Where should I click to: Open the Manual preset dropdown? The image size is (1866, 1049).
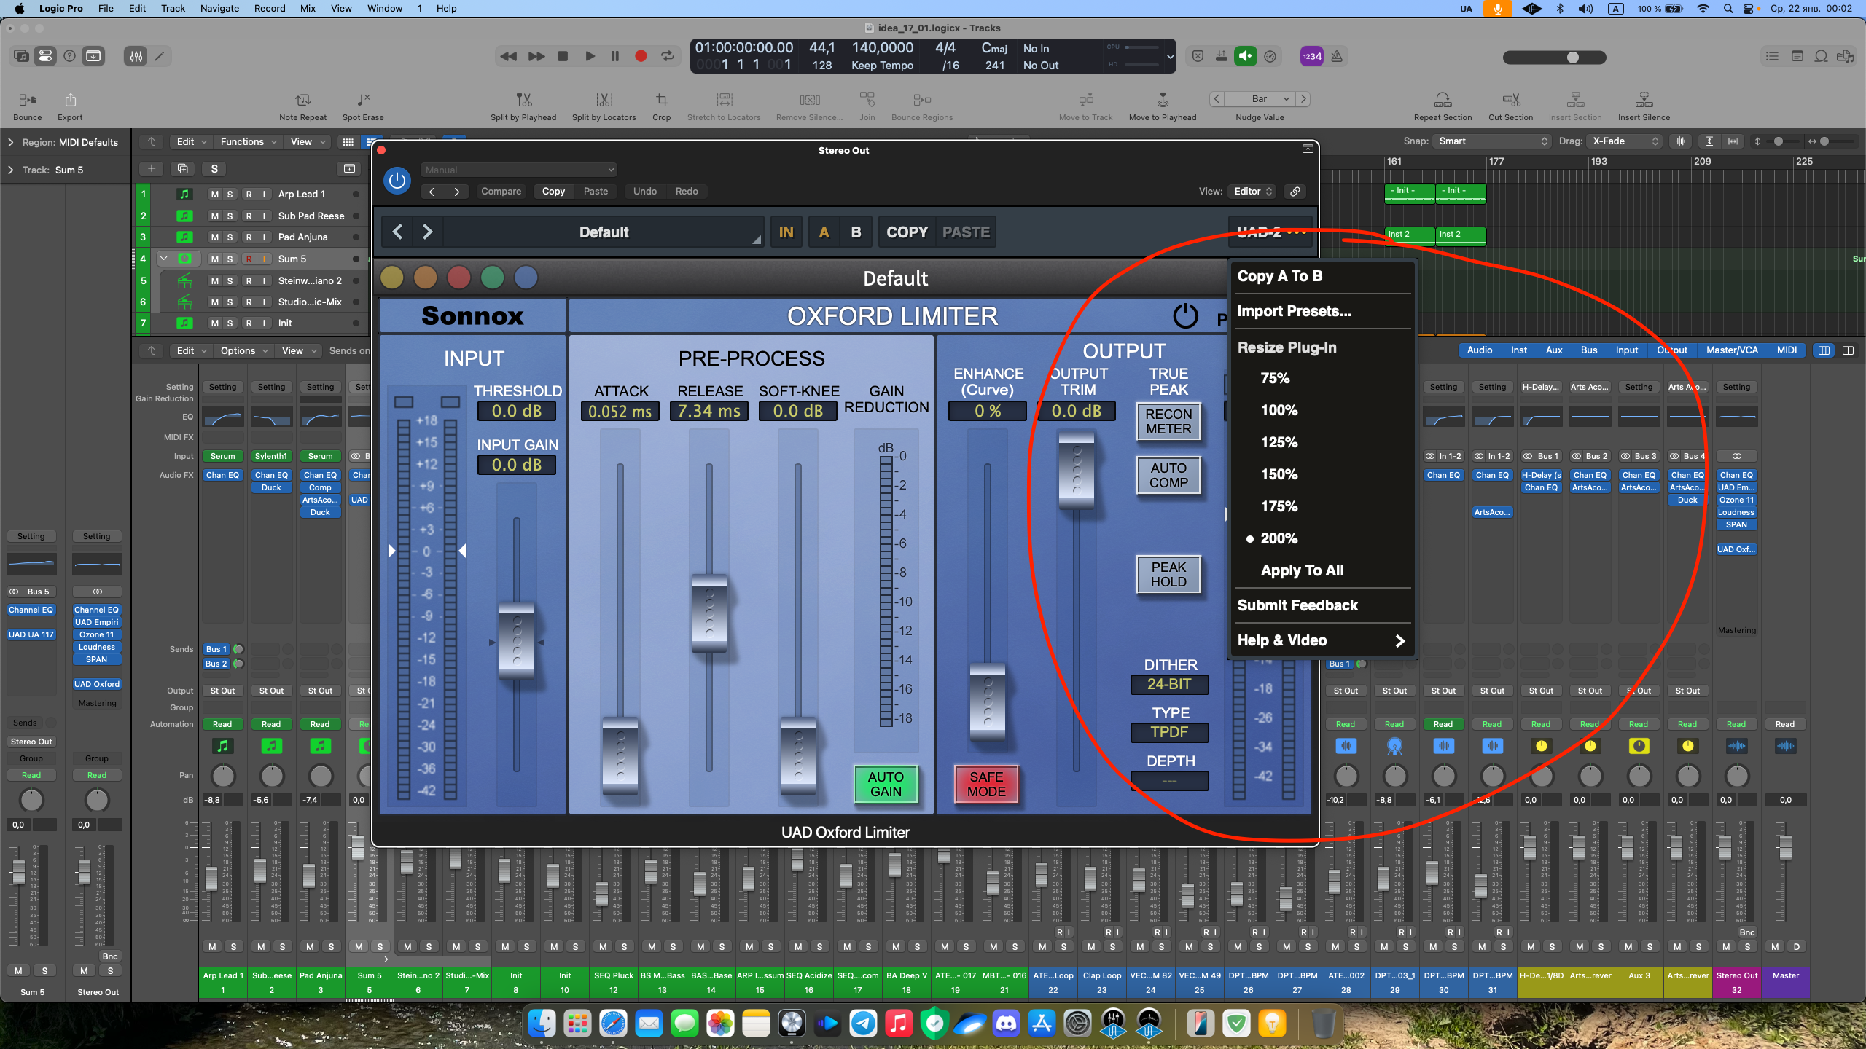pyautogui.click(x=519, y=170)
